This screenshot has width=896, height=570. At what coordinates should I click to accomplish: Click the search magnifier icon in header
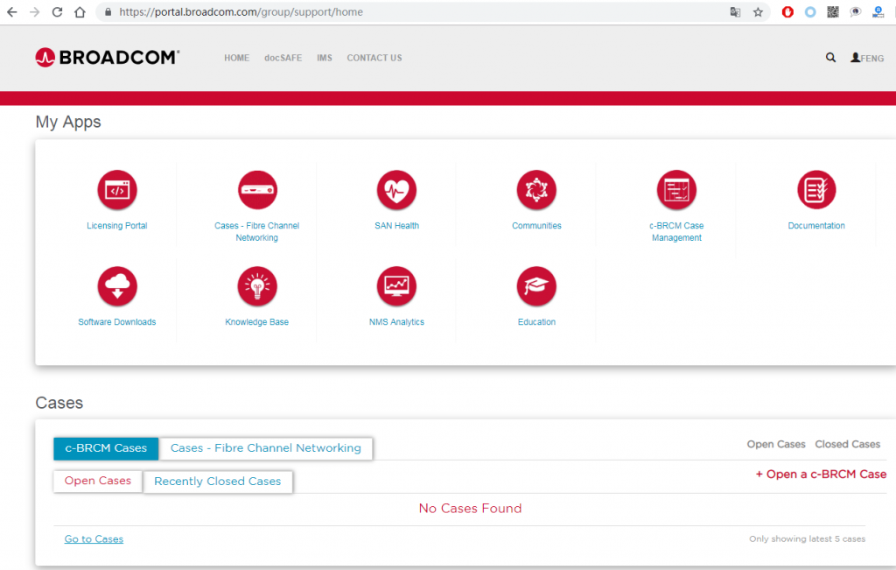point(831,57)
